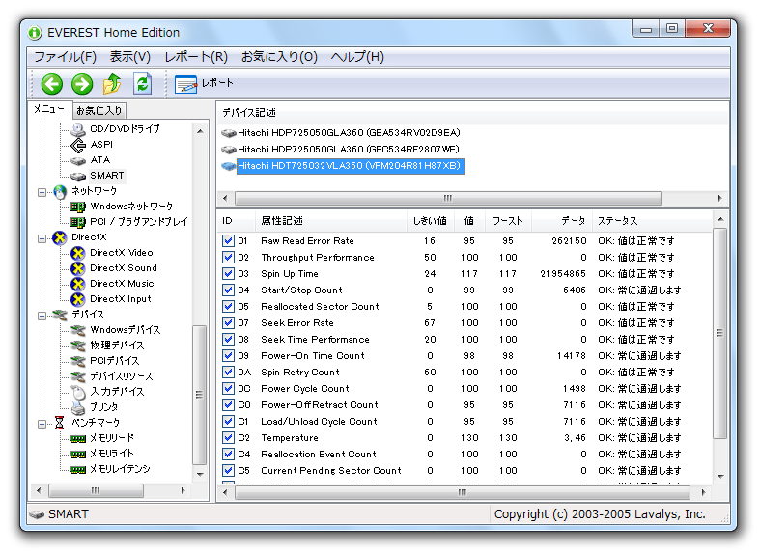The height and width of the screenshot is (553, 760).
Task: Uncheck the 01 Raw Read Error Rate checkbox
Action: (228, 241)
